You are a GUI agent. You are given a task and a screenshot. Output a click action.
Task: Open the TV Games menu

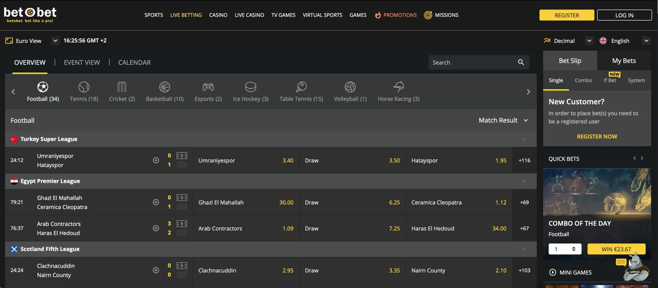283,15
